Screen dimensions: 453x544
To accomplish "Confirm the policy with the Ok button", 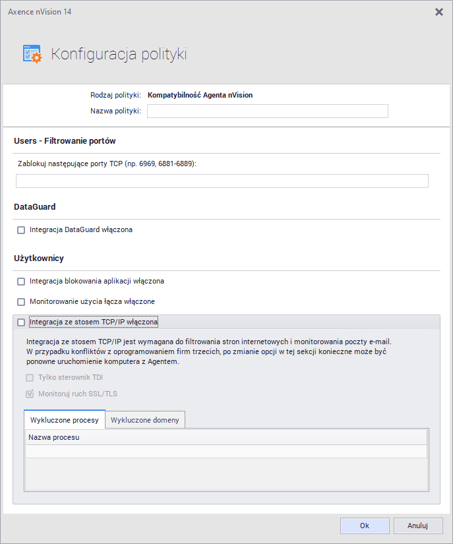I will coord(365,526).
